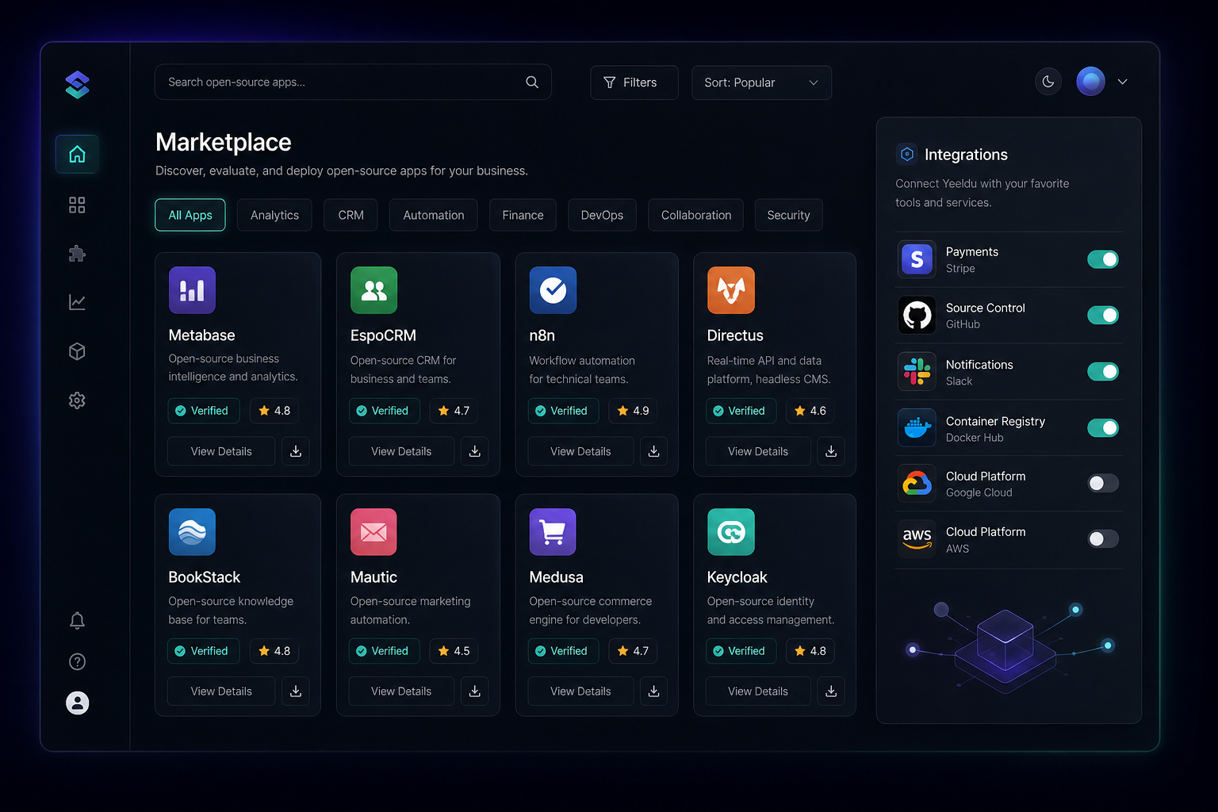Download the Metabase app

tap(296, 451)
